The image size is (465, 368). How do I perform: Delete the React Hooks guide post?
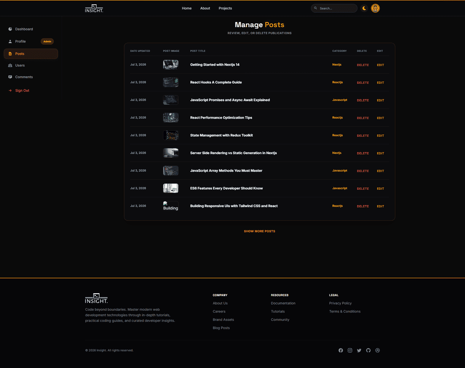[x=363, y=83]
